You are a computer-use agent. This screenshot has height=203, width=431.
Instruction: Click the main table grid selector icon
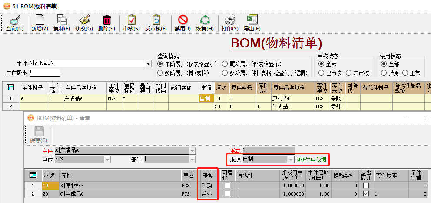(x=10, y=87)
